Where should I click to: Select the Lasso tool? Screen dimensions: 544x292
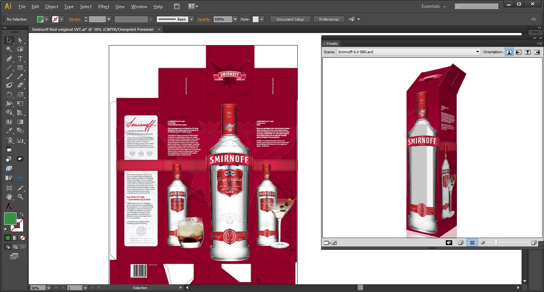[x=20, y=50]
